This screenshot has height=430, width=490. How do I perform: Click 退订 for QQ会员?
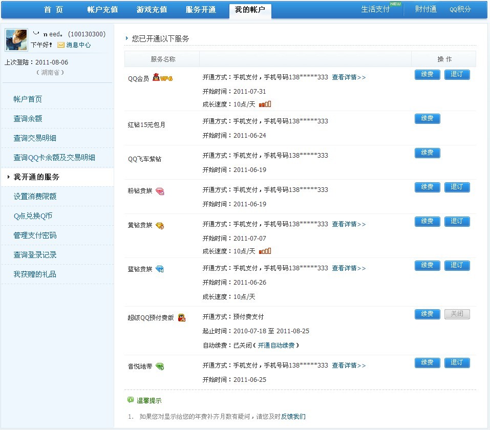(457, 74)
